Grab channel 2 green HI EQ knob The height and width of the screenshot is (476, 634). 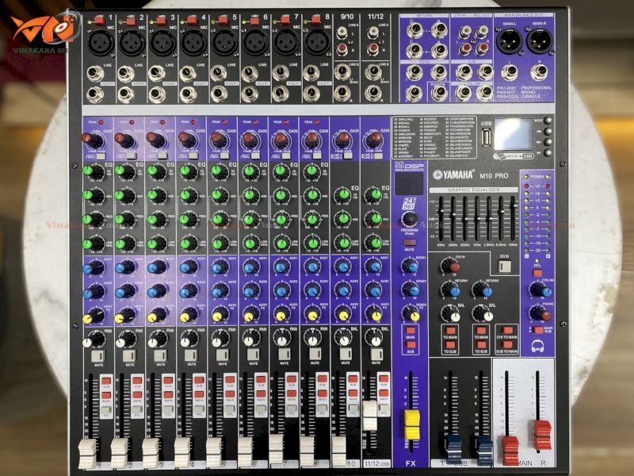tap(124, 171)
